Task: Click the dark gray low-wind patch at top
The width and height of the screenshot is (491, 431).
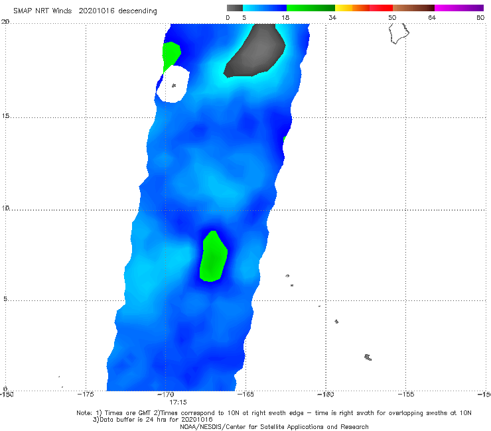Action: (x=254, y=50)
